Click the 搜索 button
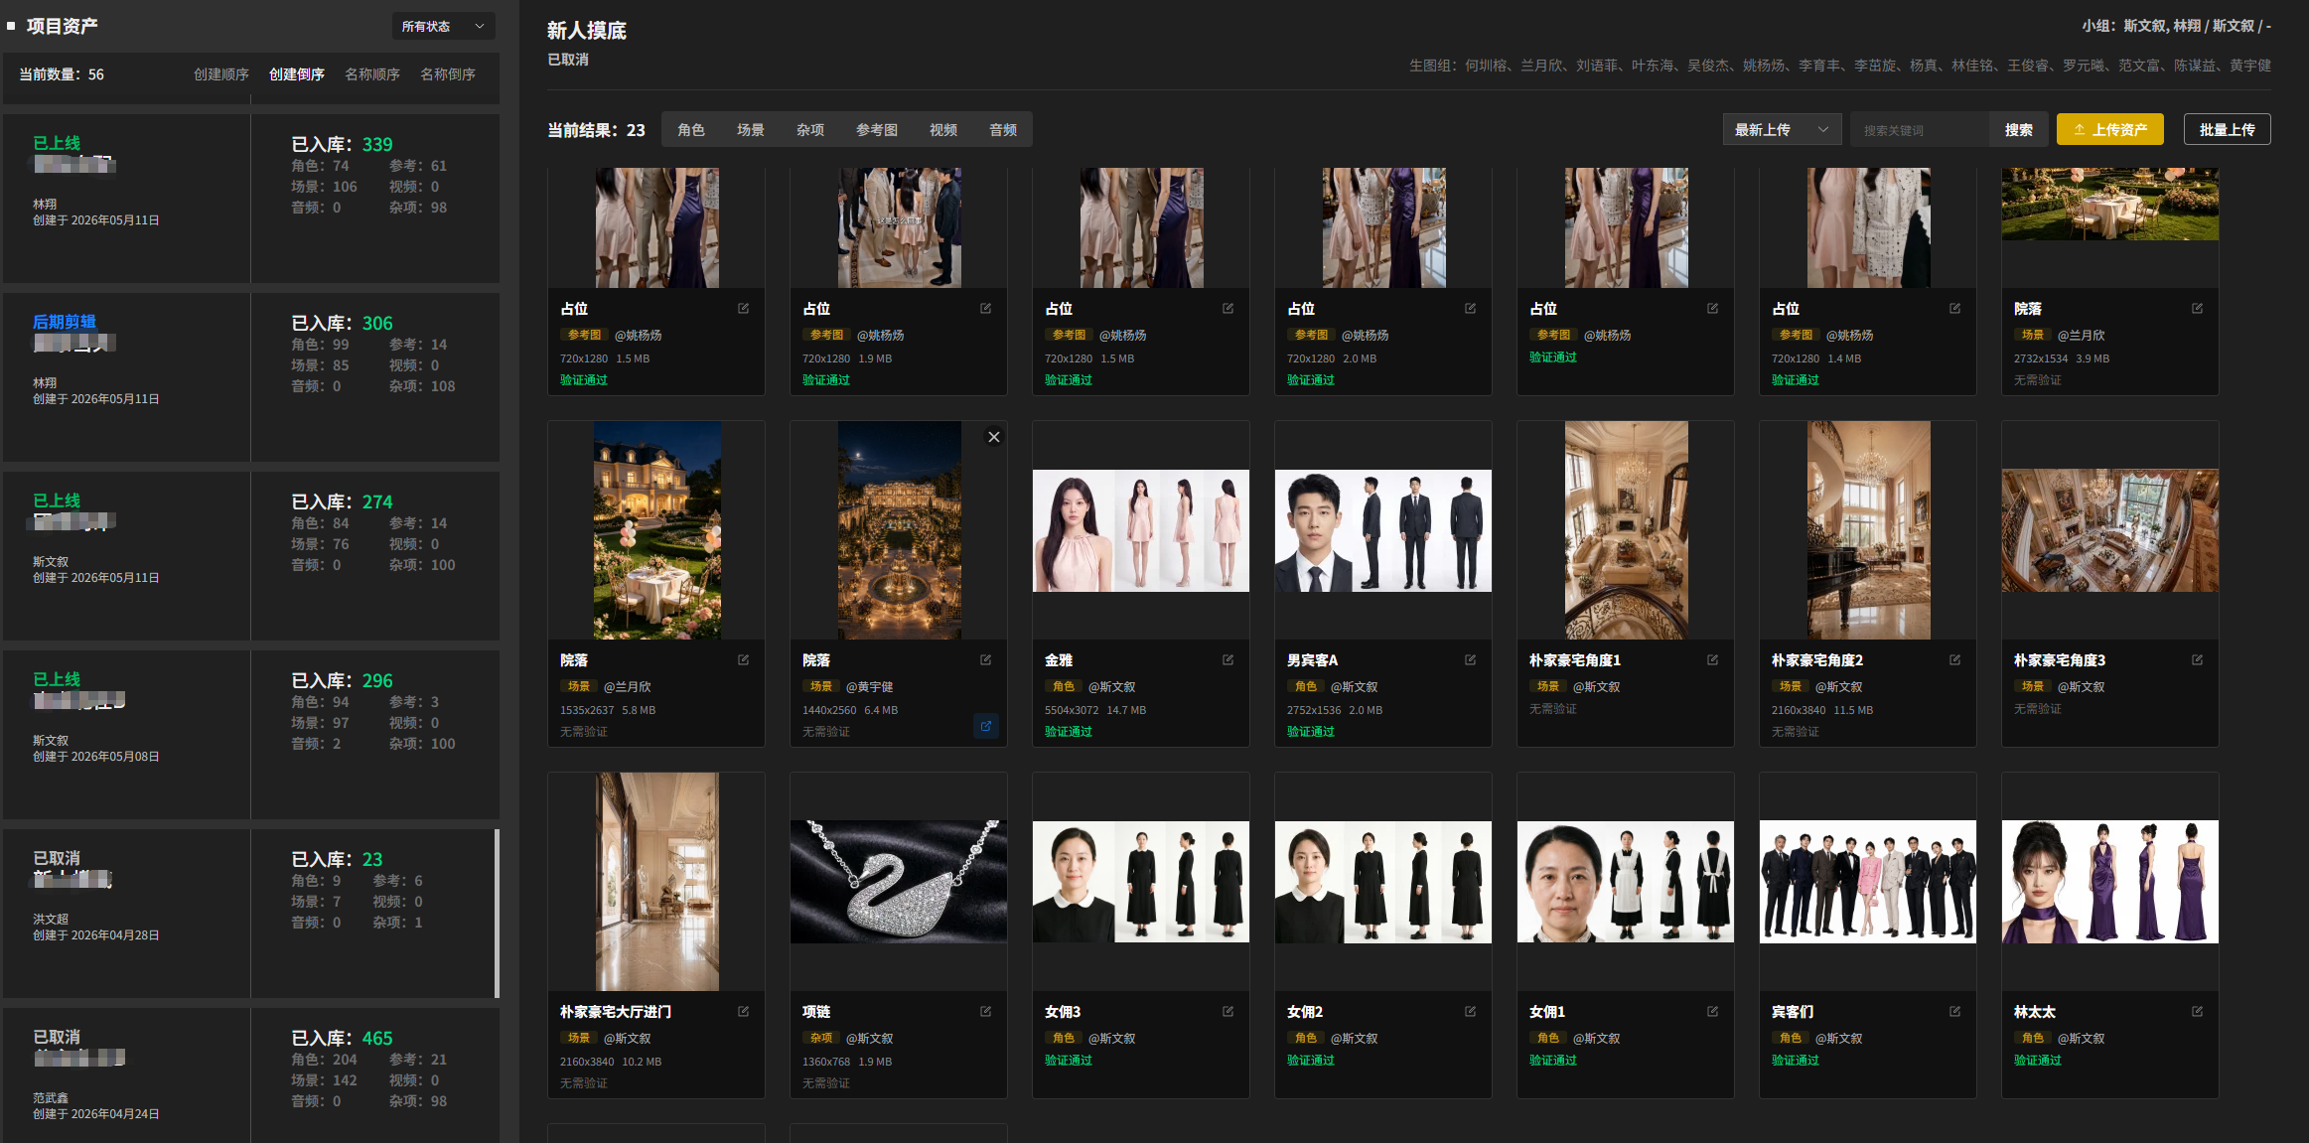The width and height of the screenshot is (2309, 1143). point(2019,130)
